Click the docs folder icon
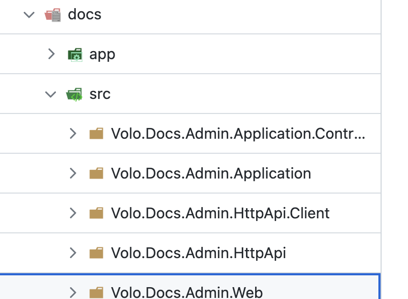Screen dimensions: 408x299 [x=53, y=15]
